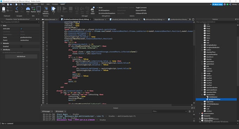Open Output panel options menu (three dots)
Viewport: 239px width, 129px height.
point(193,111)
